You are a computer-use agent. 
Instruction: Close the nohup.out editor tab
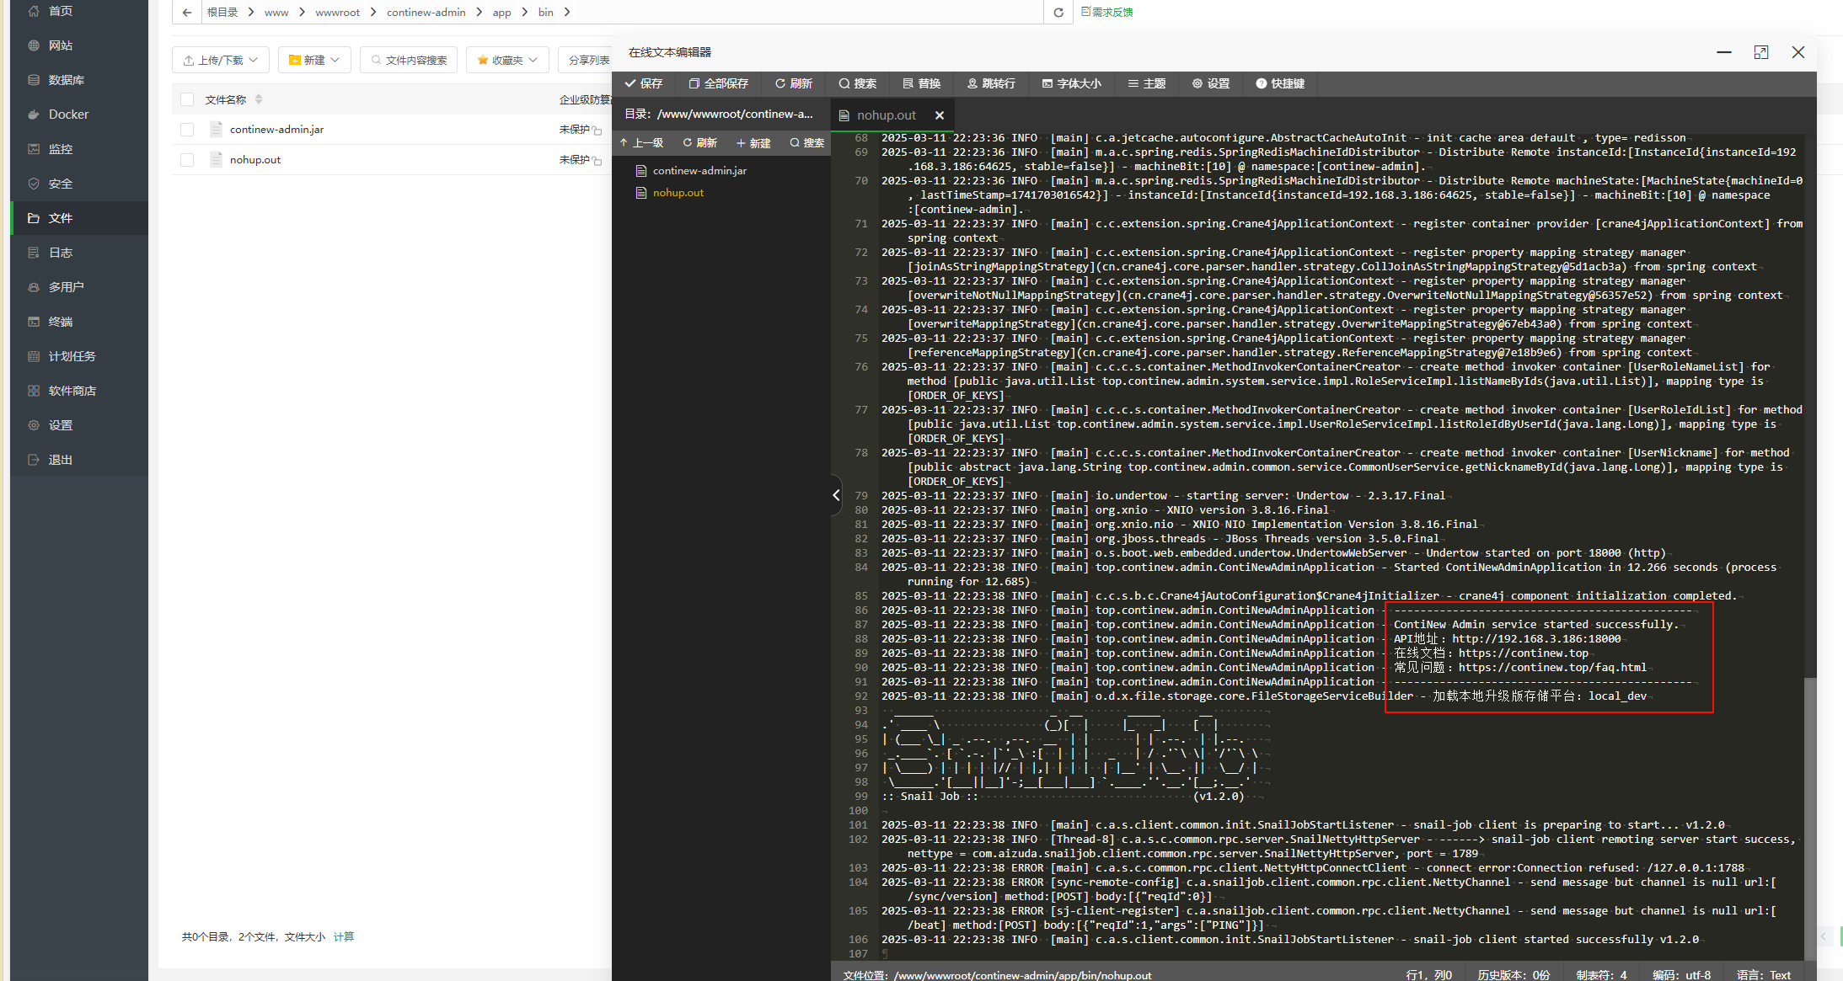[940, 115]
